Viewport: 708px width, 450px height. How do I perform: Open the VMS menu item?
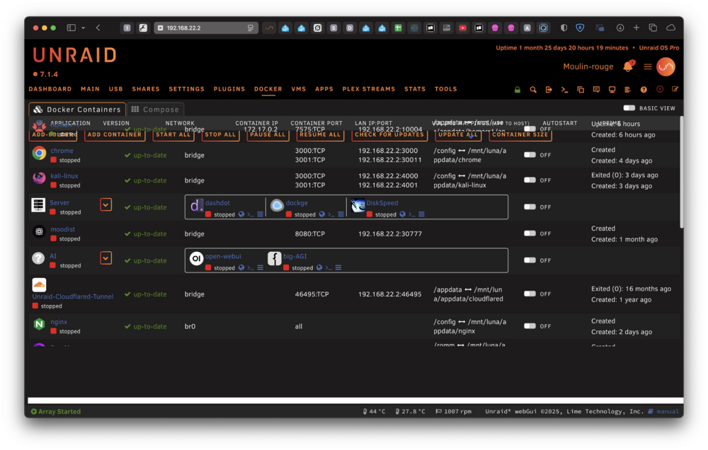pyautogui.click(x=299, y=89)
